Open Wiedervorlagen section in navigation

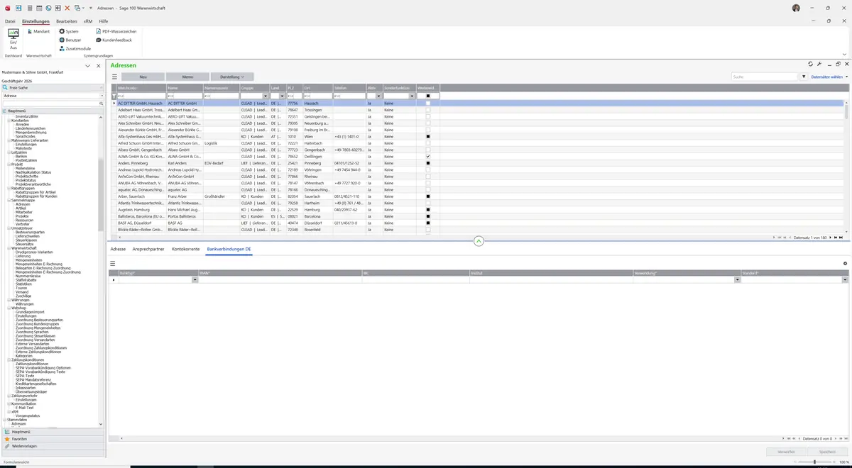[53, 446]
